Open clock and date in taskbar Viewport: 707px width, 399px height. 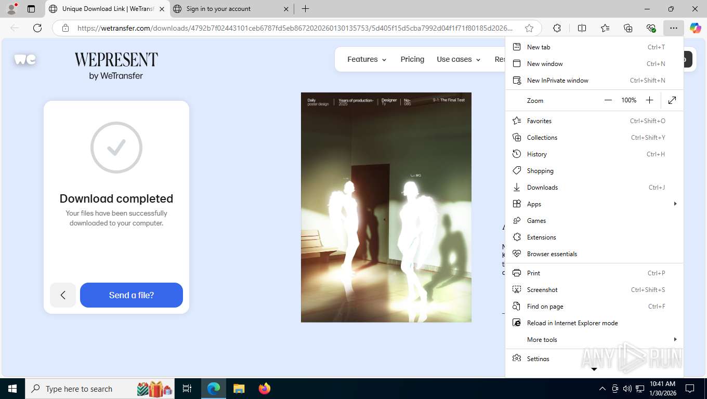662,389
